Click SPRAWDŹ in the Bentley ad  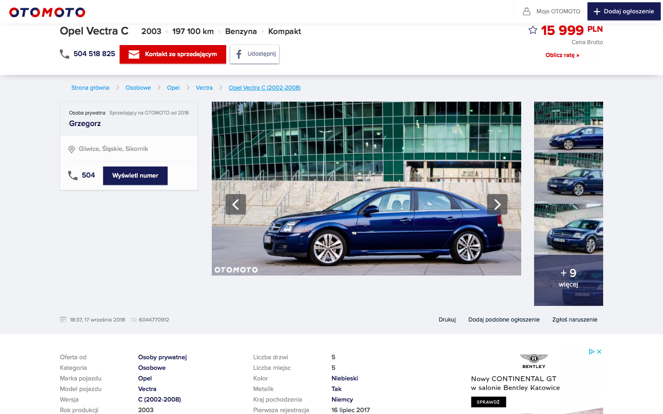488,402
